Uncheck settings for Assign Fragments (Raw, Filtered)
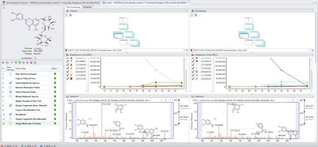This screenshot has width=318, height=147. [10, 105]
